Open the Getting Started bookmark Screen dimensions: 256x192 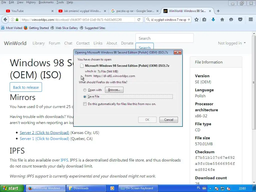pyautogui.click(x=36, y=28)
